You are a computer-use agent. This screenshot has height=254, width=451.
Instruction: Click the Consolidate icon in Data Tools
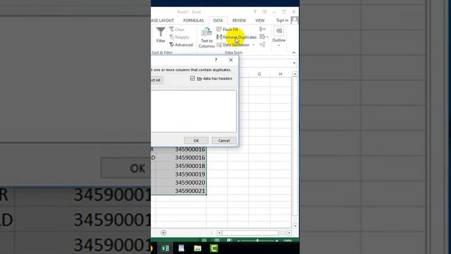tap(262, 29)
